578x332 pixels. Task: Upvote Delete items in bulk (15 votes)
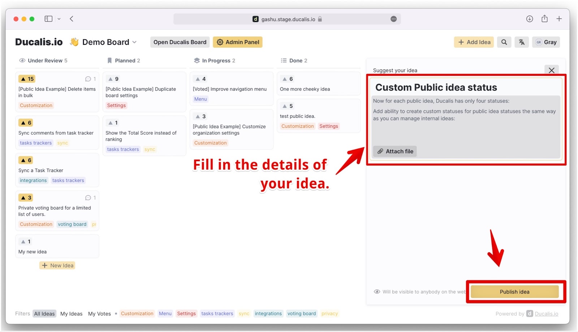27,79
